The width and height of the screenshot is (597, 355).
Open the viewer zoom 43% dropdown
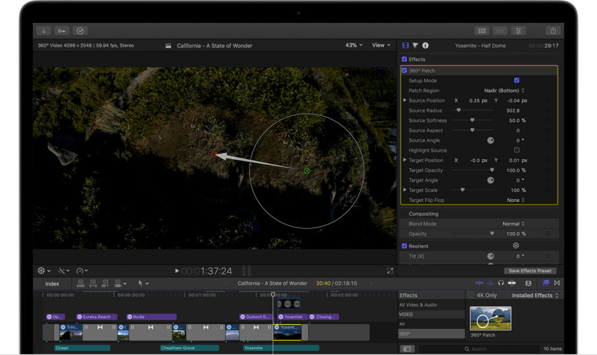354,45
